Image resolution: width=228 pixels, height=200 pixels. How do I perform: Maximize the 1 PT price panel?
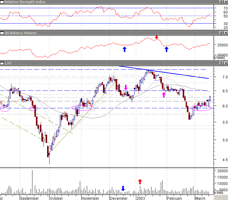[x=221, y=63]
